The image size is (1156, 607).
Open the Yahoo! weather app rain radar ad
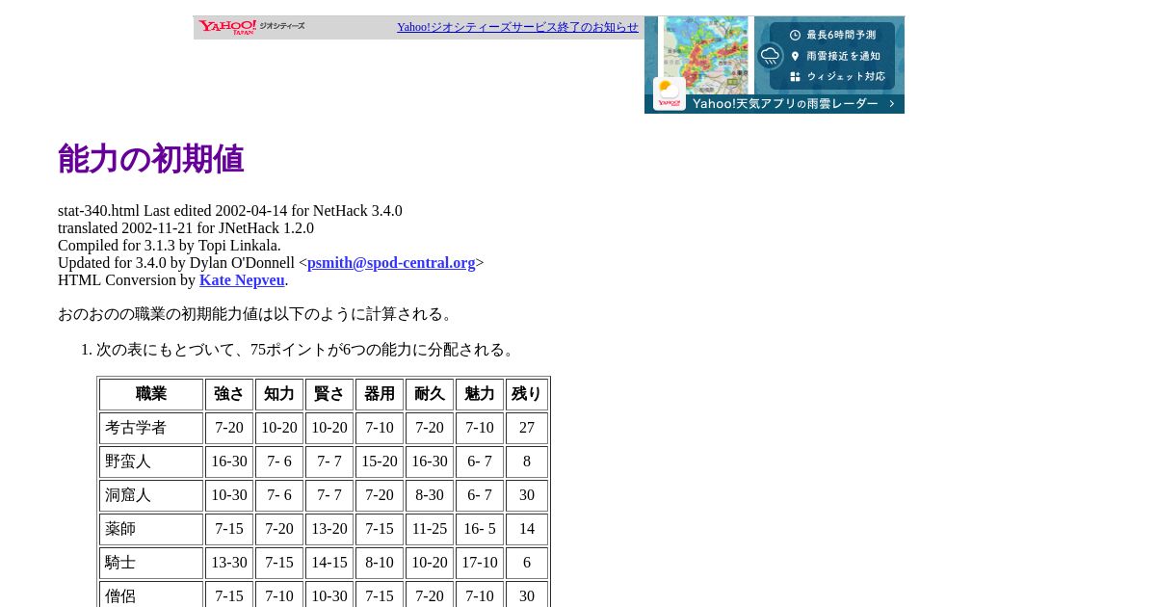(775, 65)
